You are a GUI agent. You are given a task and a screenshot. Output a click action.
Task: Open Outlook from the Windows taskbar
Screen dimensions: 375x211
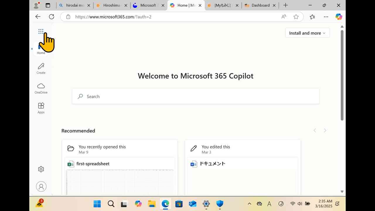[192, 204]
